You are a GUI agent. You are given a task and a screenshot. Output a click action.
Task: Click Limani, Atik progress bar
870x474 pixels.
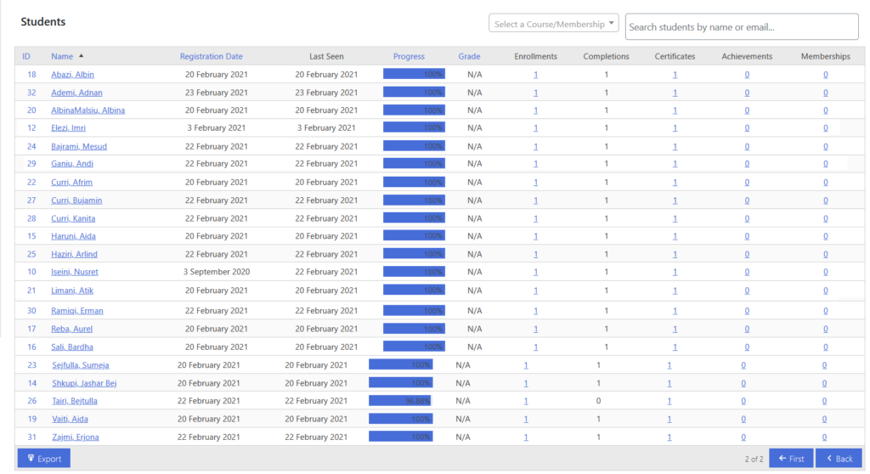pos(414,291)
